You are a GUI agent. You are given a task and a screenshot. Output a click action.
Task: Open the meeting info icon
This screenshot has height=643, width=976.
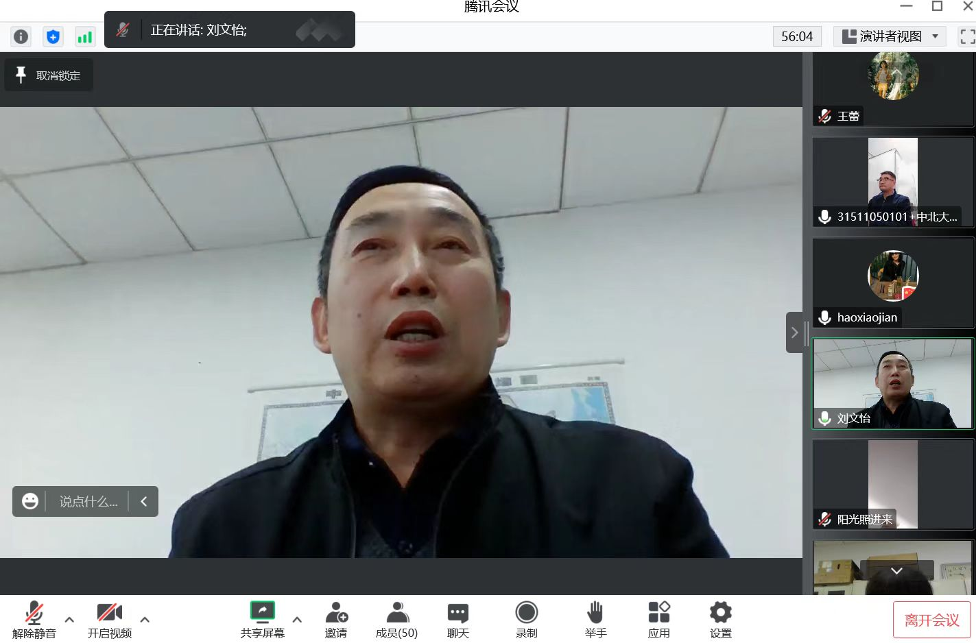click(x=21, y=36)
